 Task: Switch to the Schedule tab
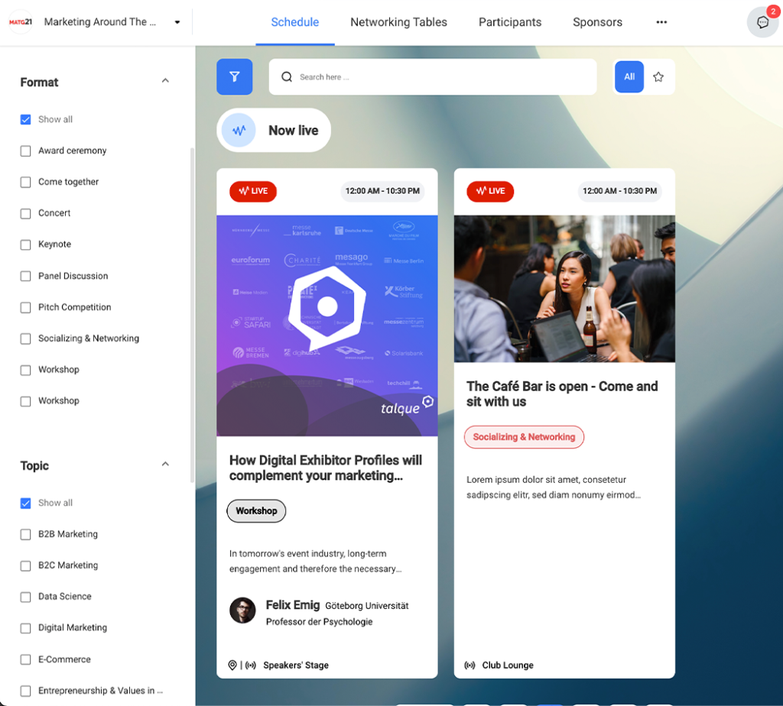click(x=294, y=22)
